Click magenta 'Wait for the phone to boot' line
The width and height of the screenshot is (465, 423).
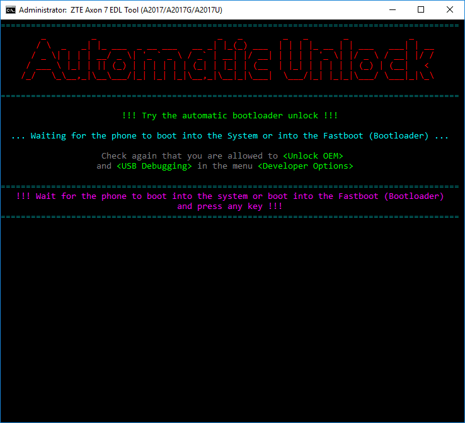tap(230, 196)
